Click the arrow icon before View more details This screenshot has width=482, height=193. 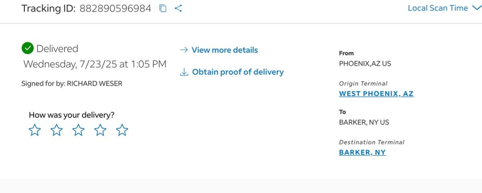[184, 50]
